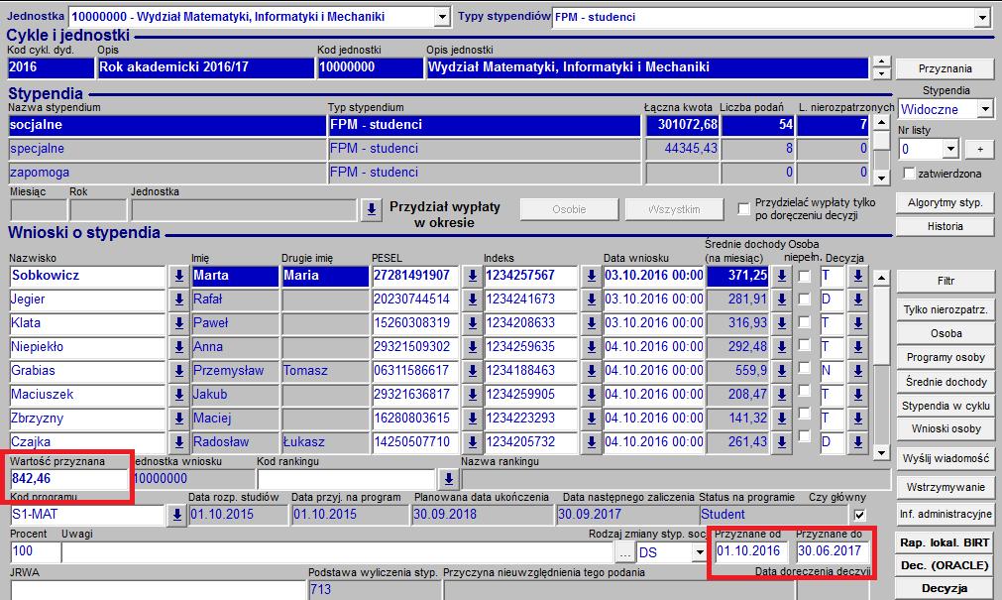Click arrow next to Indeks 1234188463
This screenshot has width=1002, height=600.
tap(591, 371)
